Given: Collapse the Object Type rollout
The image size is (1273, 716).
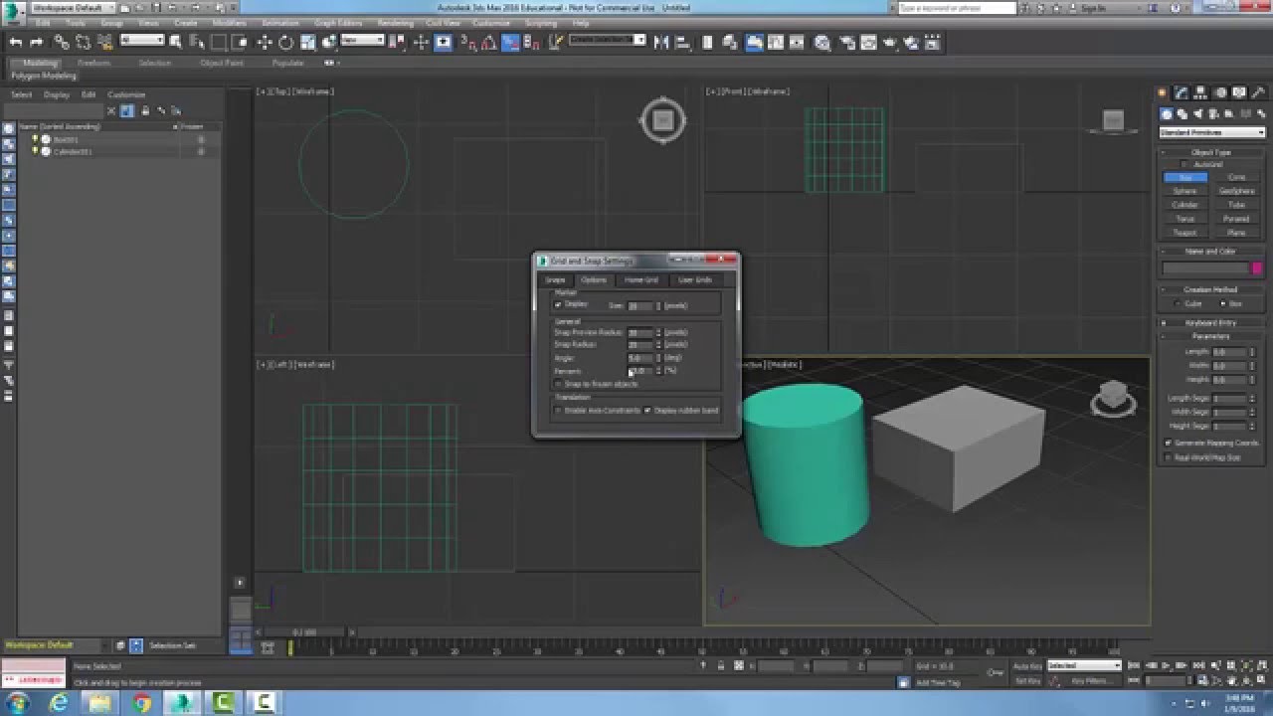Looking at the screenshot, I should [x=1210, y=152].
